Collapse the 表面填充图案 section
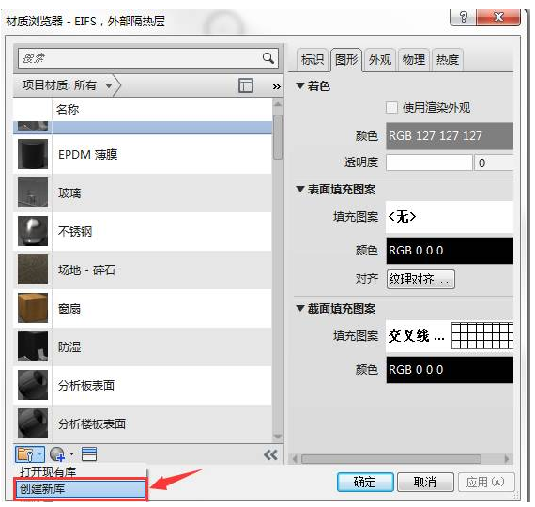535x507 pixels. 300,189
